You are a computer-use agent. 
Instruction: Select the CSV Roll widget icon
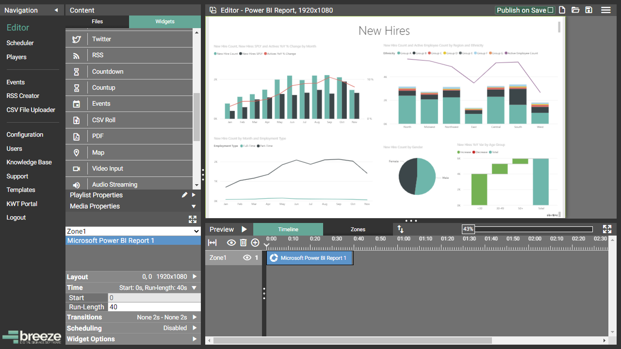coord(76,120)
